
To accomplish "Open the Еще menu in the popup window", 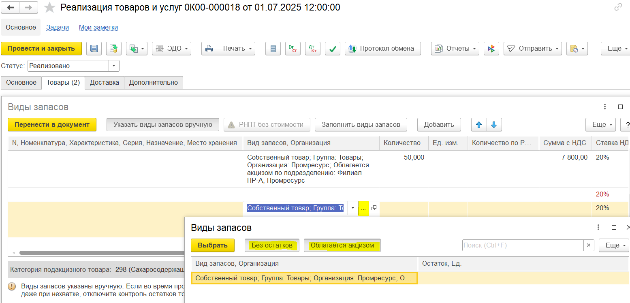I will [x=614, y=245].
